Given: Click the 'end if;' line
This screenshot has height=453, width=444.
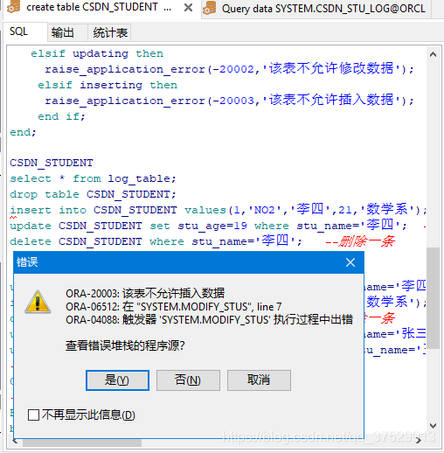Looking at the screenshot, I should (x=61, y=116).
